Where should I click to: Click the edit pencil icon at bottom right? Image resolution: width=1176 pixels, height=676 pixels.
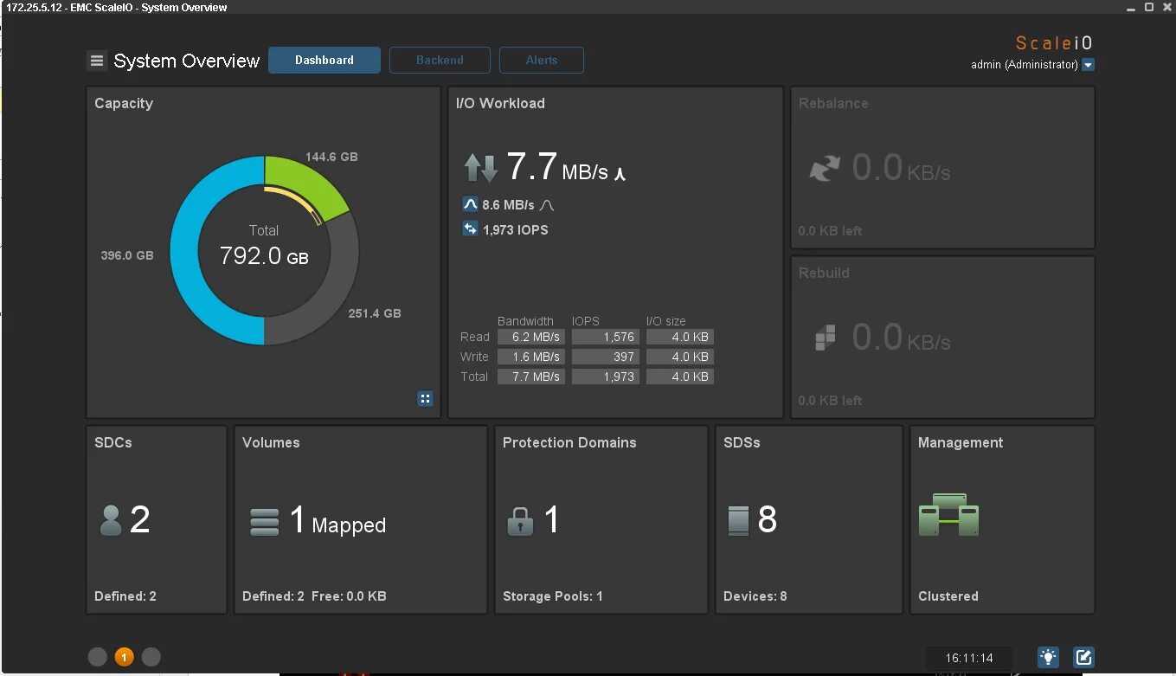tap(1083, 657)
